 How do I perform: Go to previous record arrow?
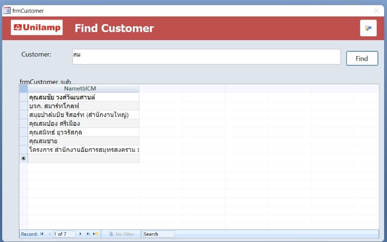(49, 234)
